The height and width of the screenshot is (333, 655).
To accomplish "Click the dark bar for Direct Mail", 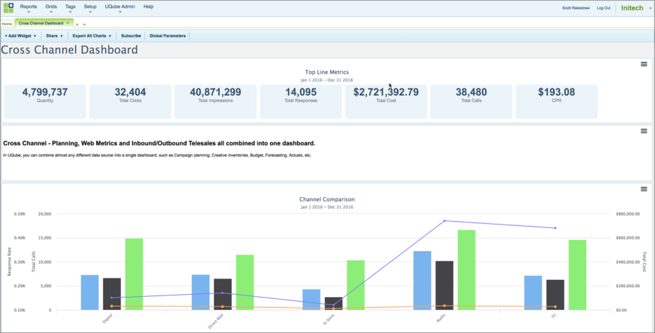I will coord(223,294).
